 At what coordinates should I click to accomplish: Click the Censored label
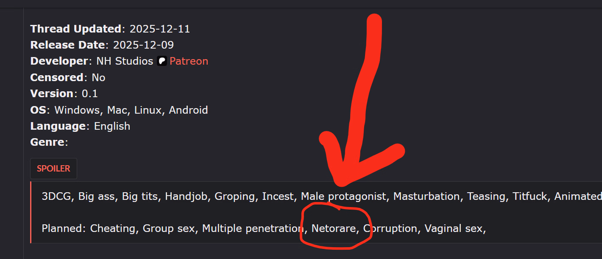57,78
